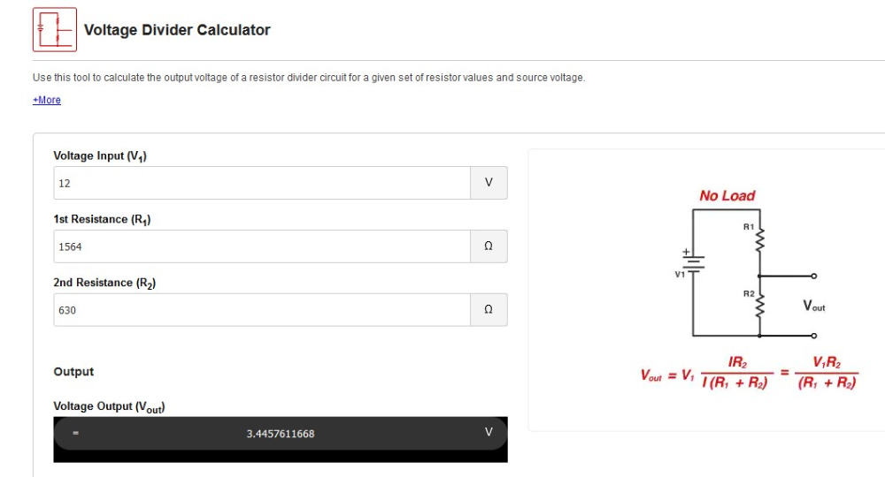Open the Ω unit selector for 2nd Resistance

[x=489, y=310]
